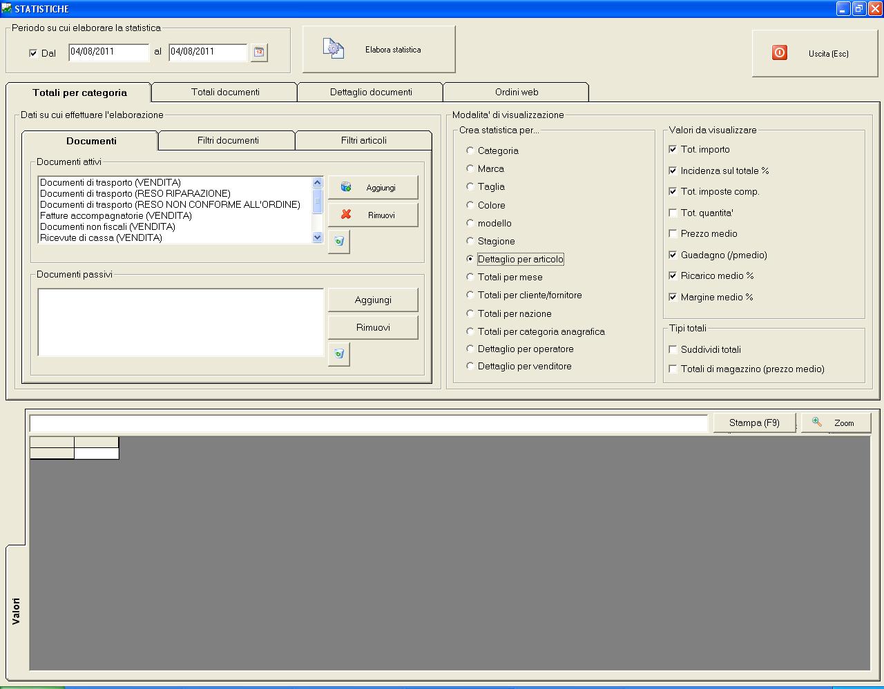
Task: Enable the Prezzo medio checkbox
Action: pos(673,233)
